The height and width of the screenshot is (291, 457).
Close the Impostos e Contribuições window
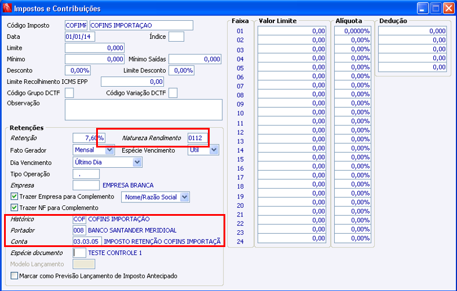448,8
